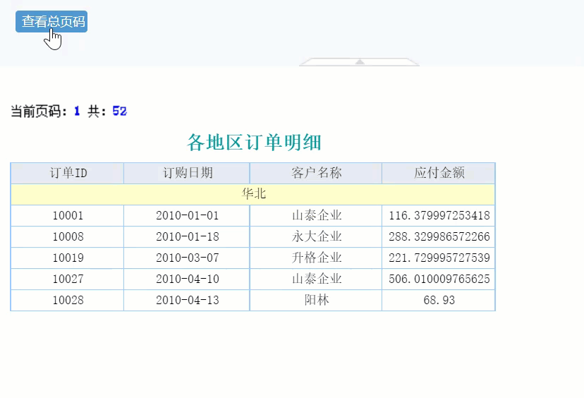Click the amount cell 68.93

(439, 301)
